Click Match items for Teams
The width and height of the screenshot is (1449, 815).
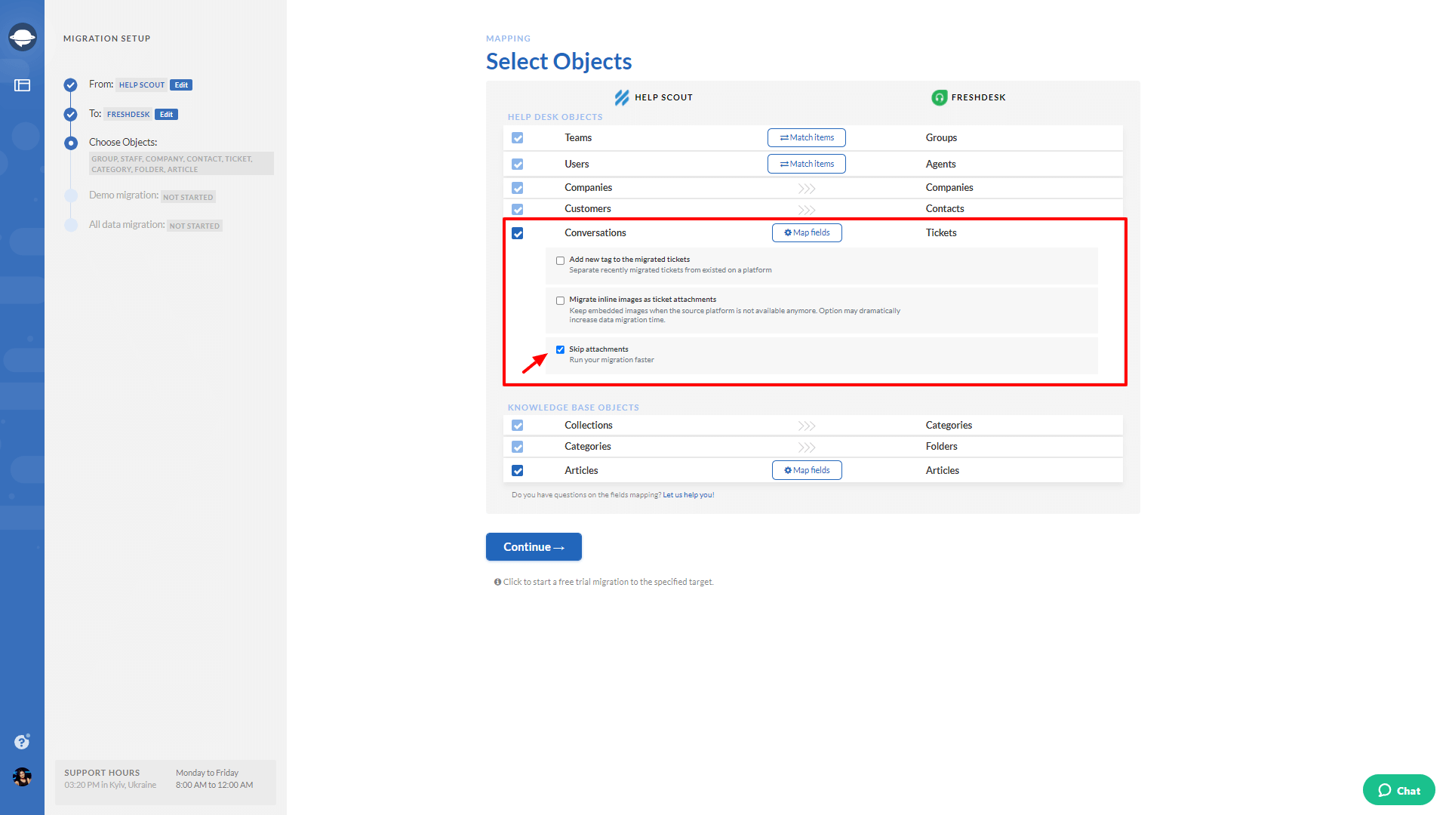(807, 137)
